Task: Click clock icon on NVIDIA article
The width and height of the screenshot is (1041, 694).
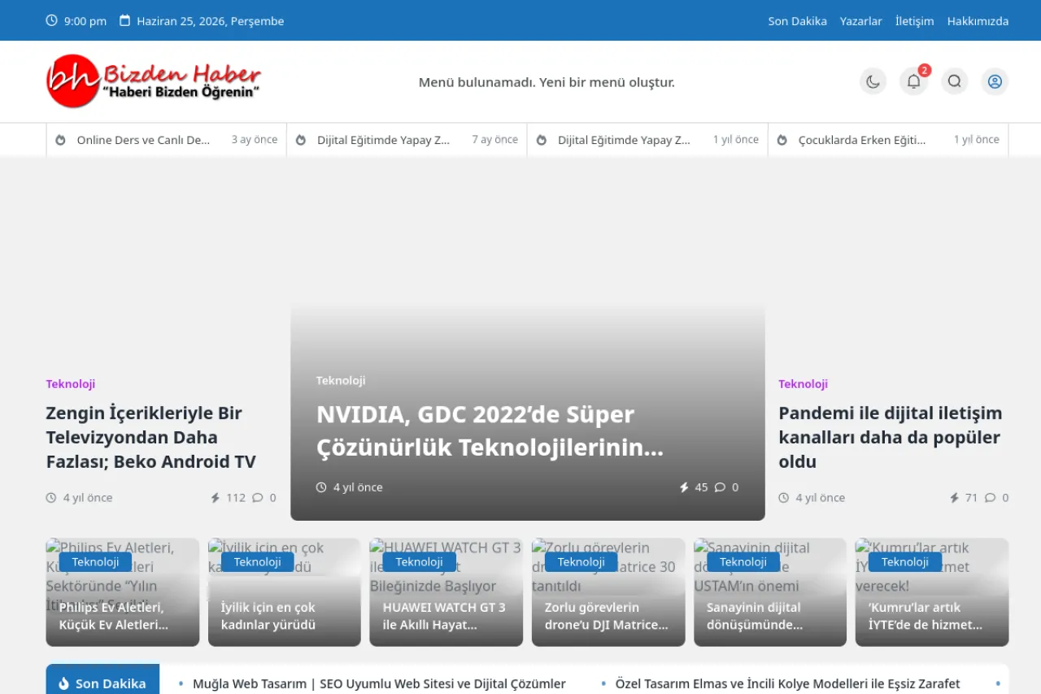Action: click(x=321, y=487)
